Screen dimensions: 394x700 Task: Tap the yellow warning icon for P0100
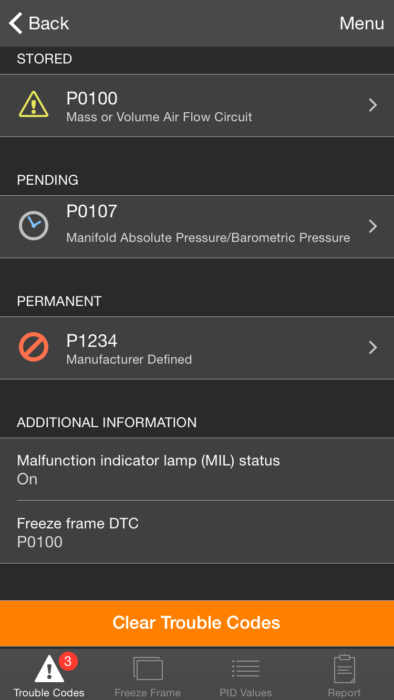pyautogui.click(x=34, y=104)
